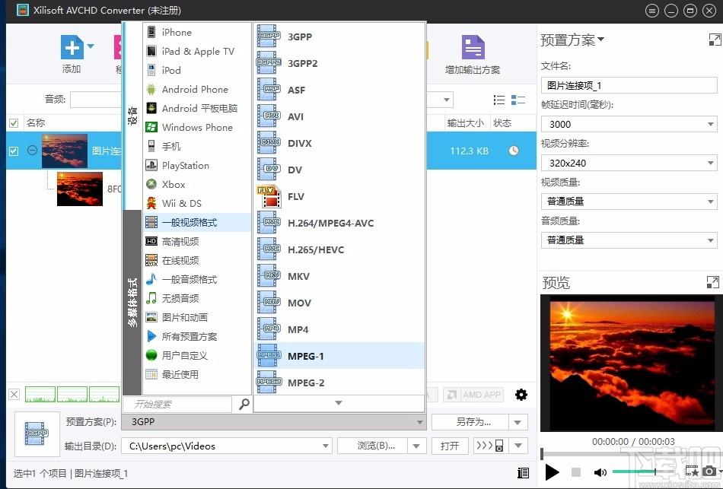Pick the AVI format

coord(339,116)
